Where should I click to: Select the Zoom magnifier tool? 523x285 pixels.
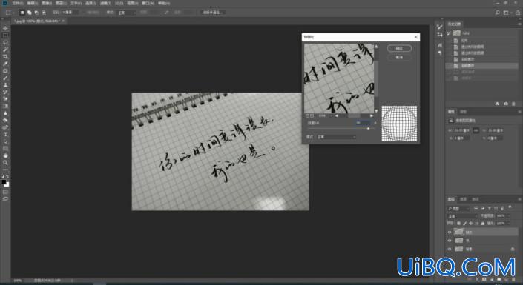5,162
